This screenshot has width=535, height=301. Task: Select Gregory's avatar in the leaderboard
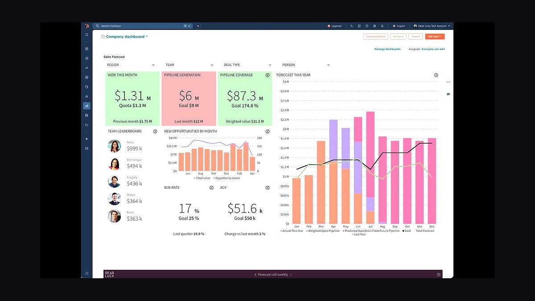[115, 181]
